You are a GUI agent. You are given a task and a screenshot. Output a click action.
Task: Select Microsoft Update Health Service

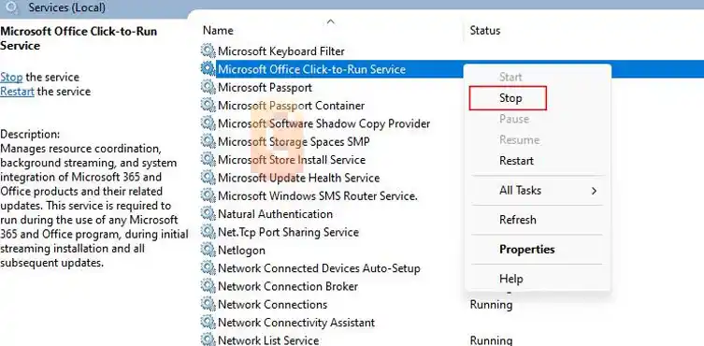click(299, 178)
